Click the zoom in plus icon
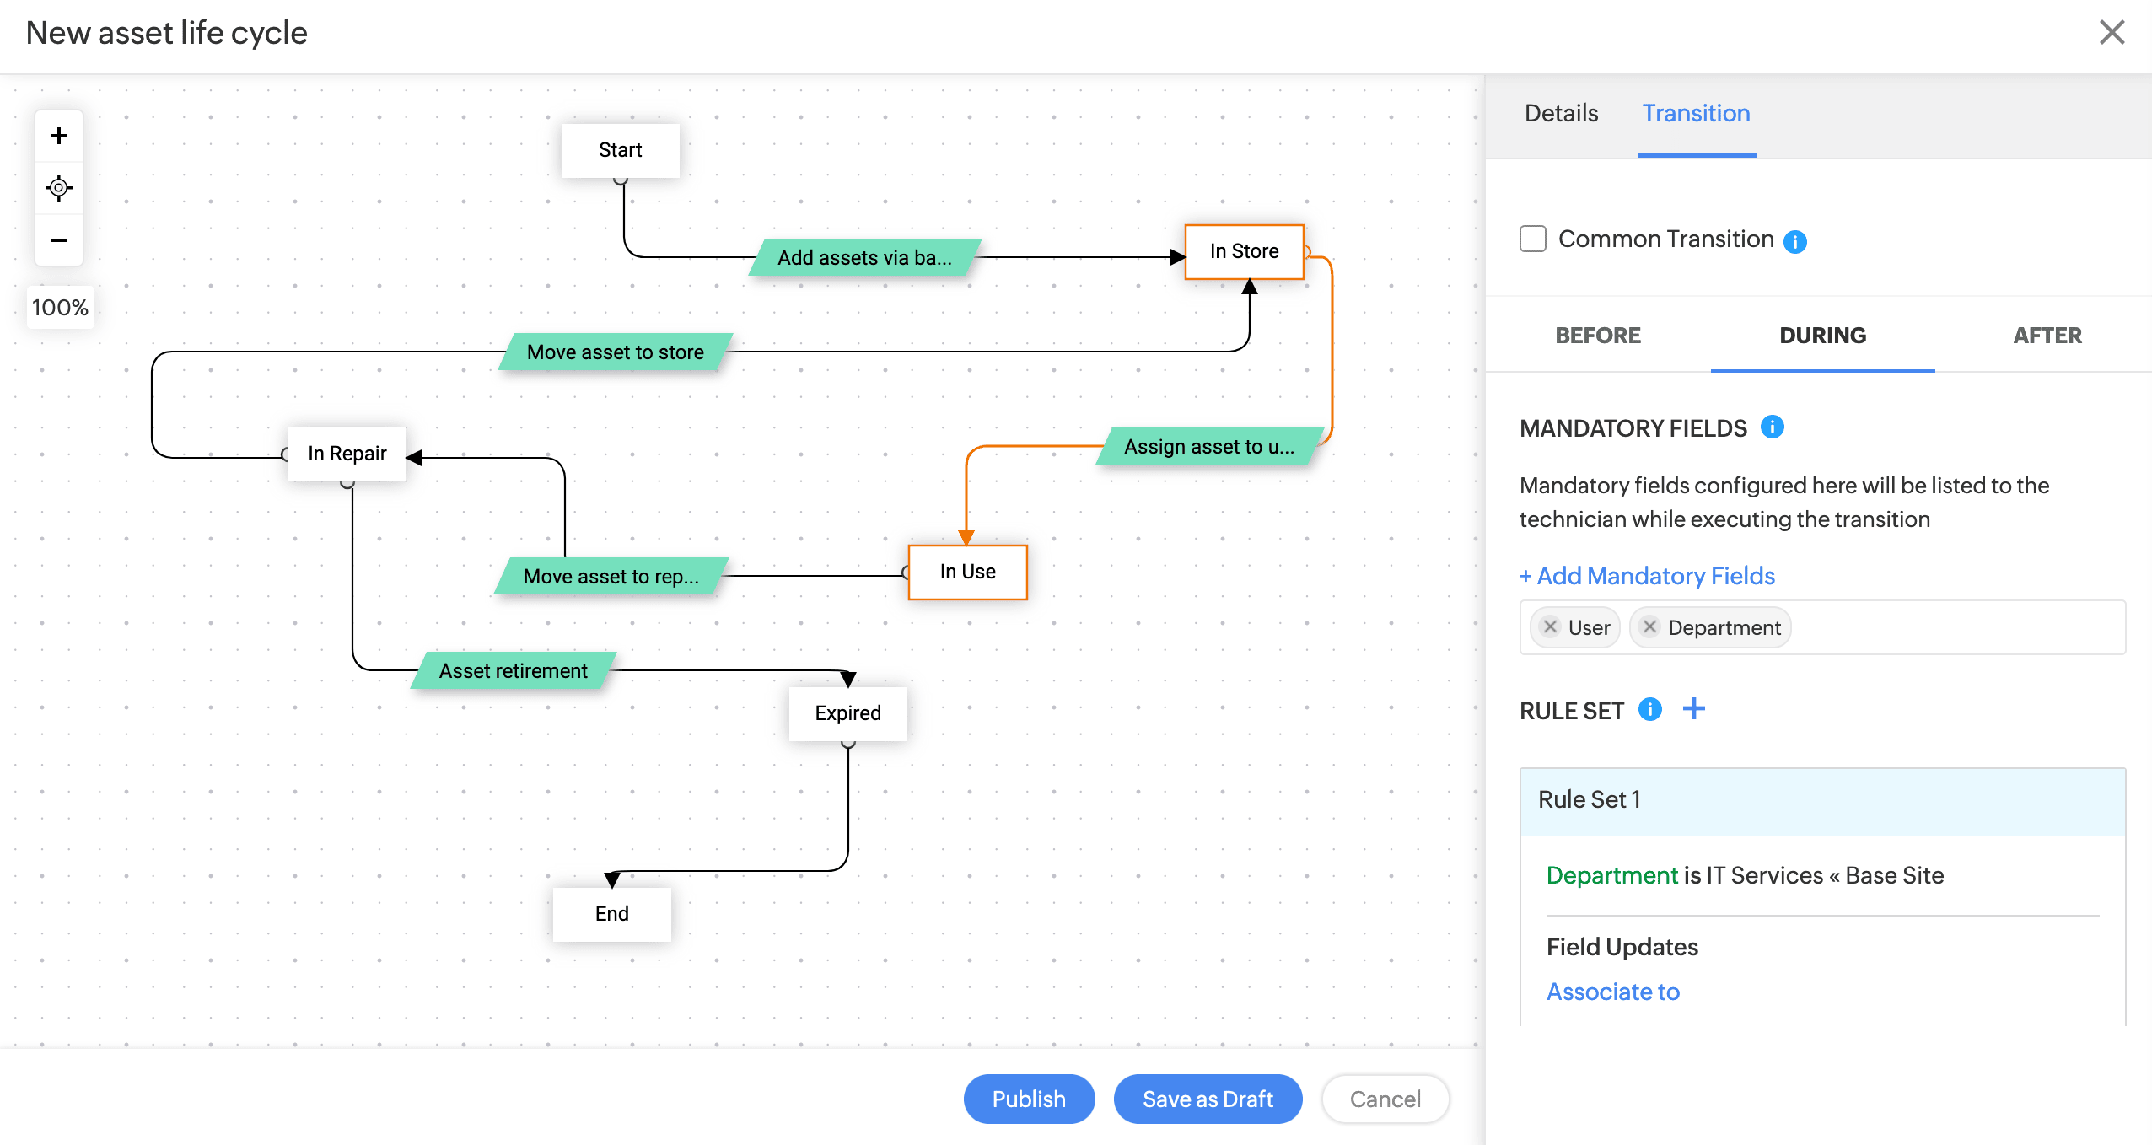2152x1145 pixels. (x=59, y=136)
